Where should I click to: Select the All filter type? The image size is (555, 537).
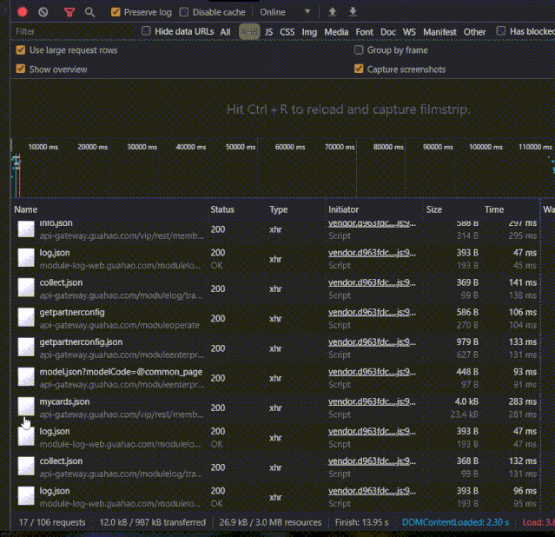pos(225,32)
